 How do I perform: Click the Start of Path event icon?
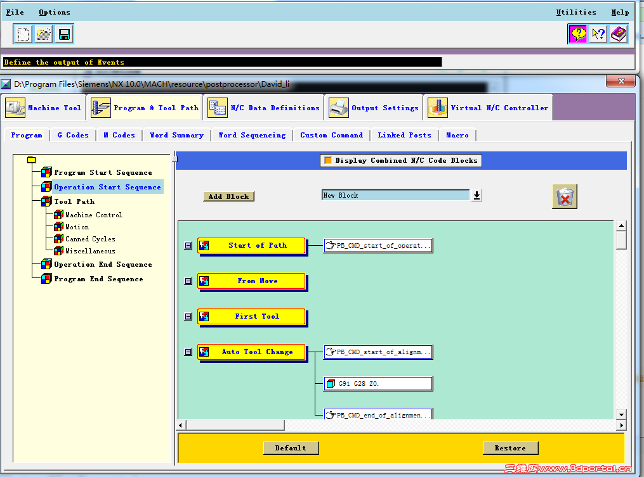click(x=204, y=245)
